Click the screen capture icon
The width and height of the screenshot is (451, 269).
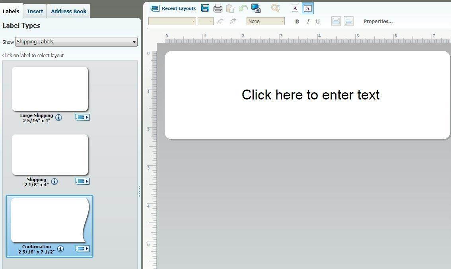[x=256, y=8]
